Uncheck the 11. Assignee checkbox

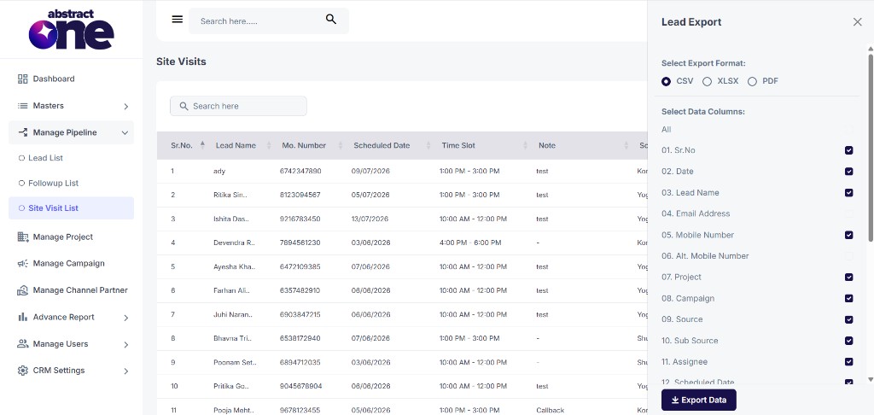coord(849,362)
